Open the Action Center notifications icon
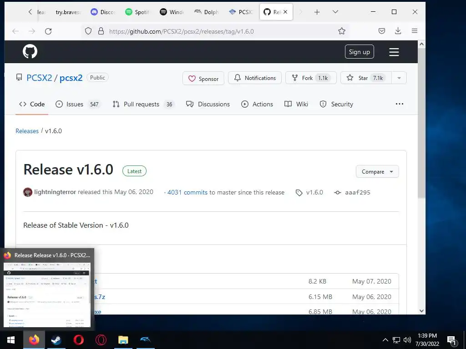 point(452,340)
